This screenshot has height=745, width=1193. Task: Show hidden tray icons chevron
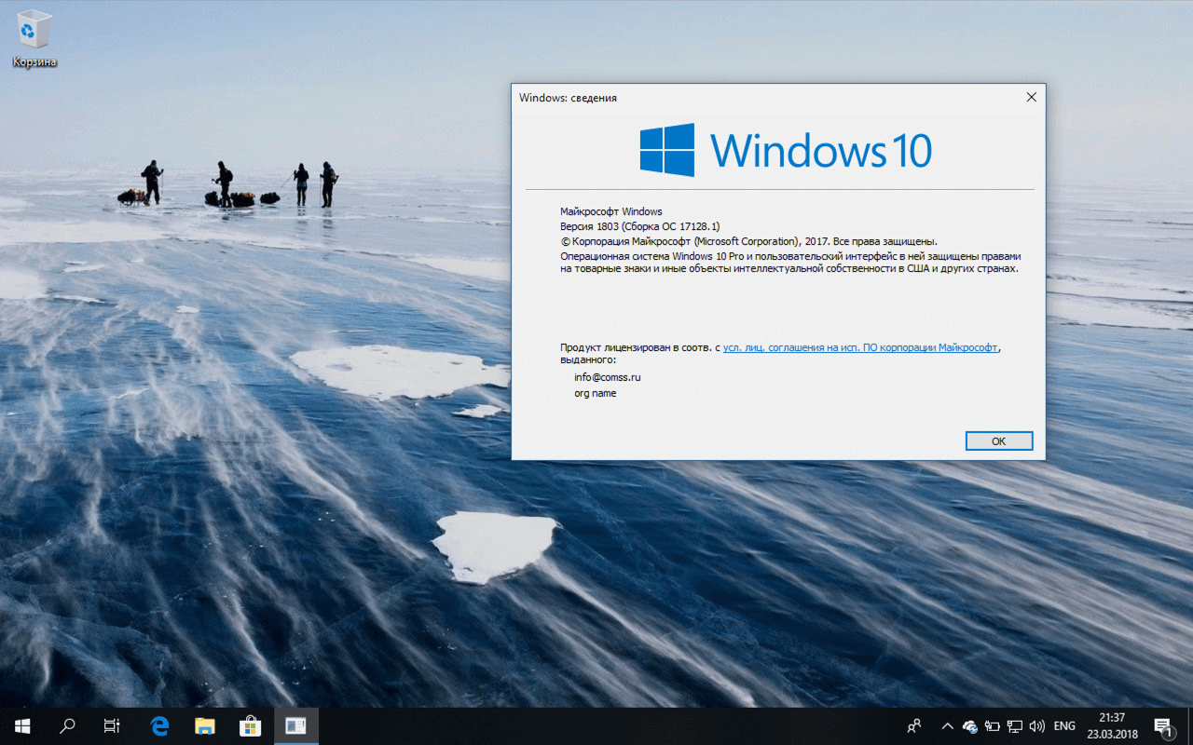[x=947, y=726]
